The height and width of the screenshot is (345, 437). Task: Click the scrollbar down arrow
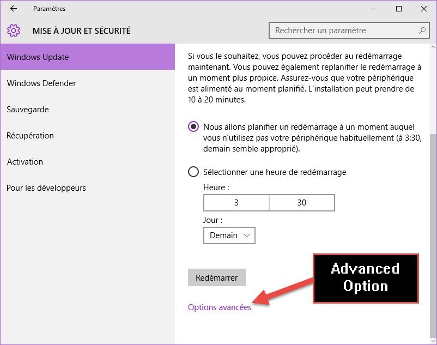click(x=433, y=341)
